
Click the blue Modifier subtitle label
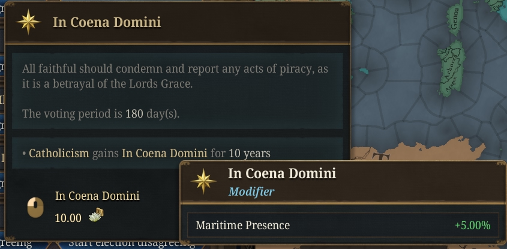251,191
